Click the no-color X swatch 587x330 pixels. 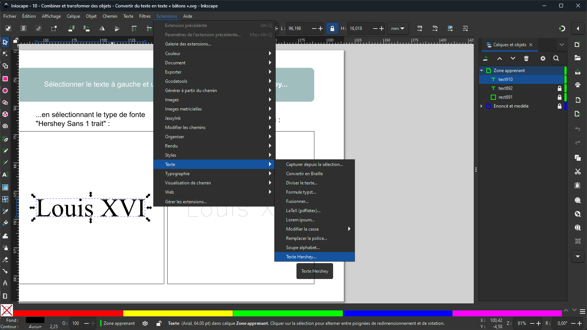[7, 310]
